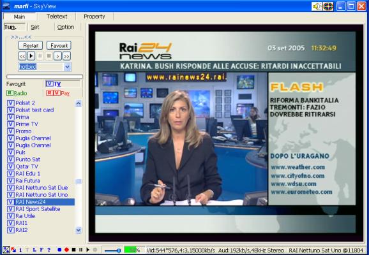Click the blue 'F' icon in status bar
The width and height of the screenshot is (369, 255).
coord(41,250)
